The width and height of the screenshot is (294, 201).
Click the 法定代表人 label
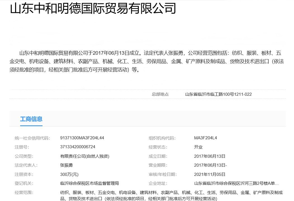pyautogui.click(x=26, y=165)
